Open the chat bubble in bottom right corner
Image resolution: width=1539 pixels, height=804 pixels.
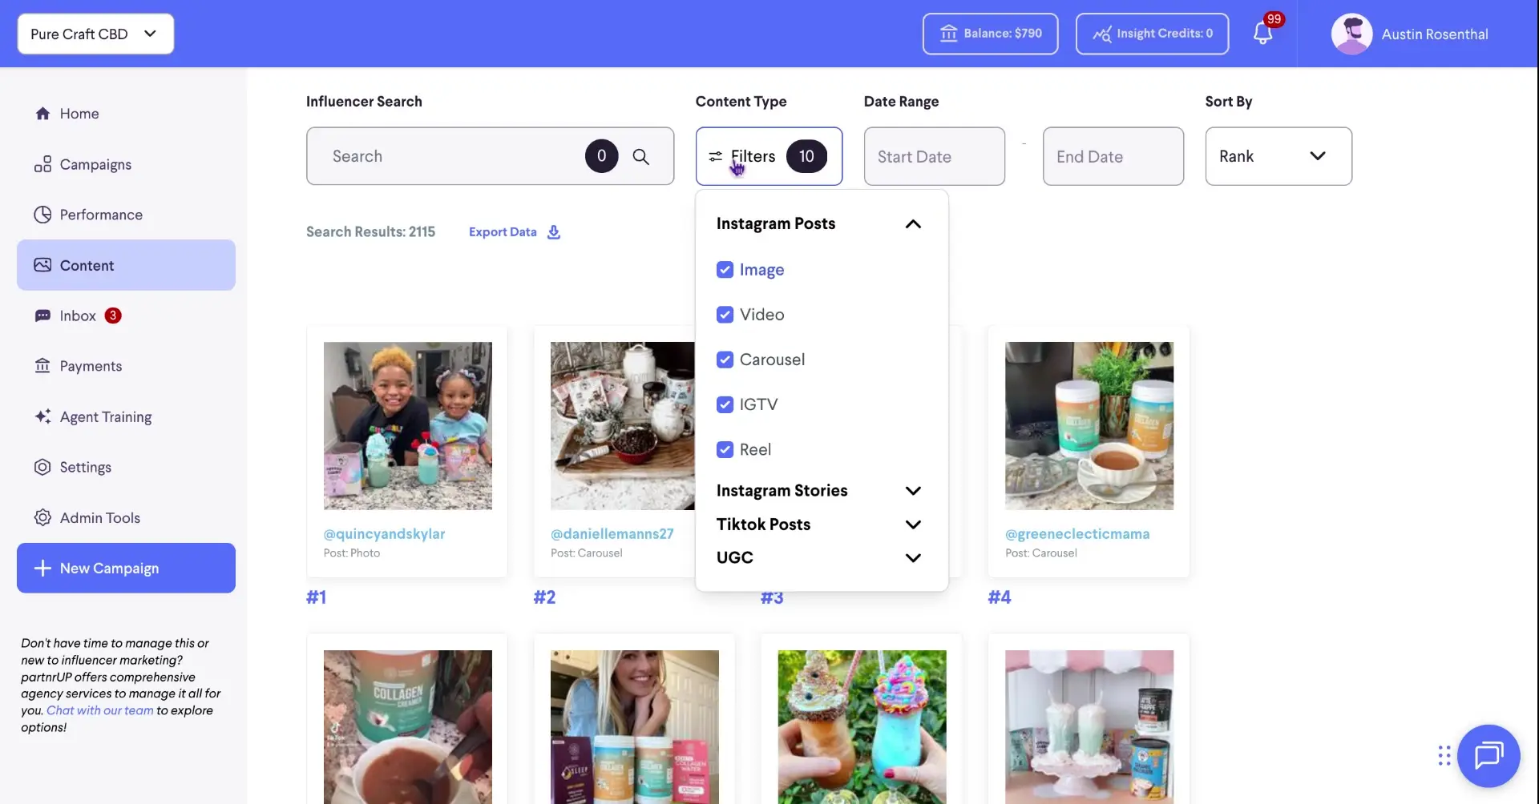(x=1489, y=755)
